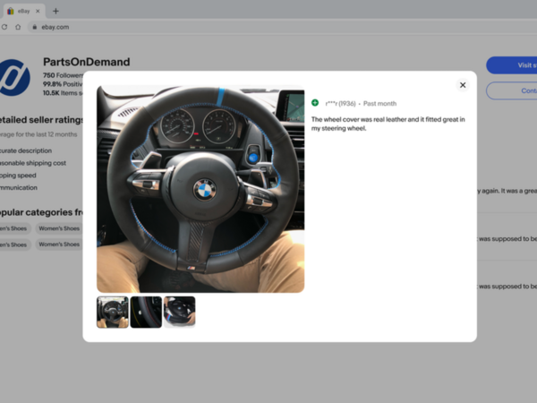
Task: Select lower Women's Shoes category chip
Action: click(x=59, y=244)
